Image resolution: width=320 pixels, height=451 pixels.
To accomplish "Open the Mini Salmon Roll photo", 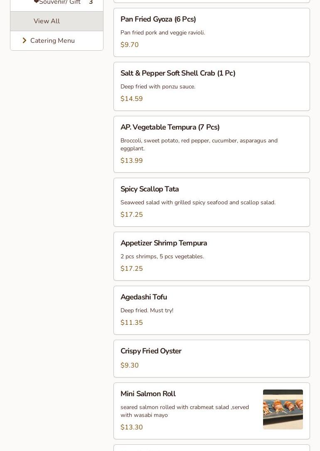I will pos(283,409).
